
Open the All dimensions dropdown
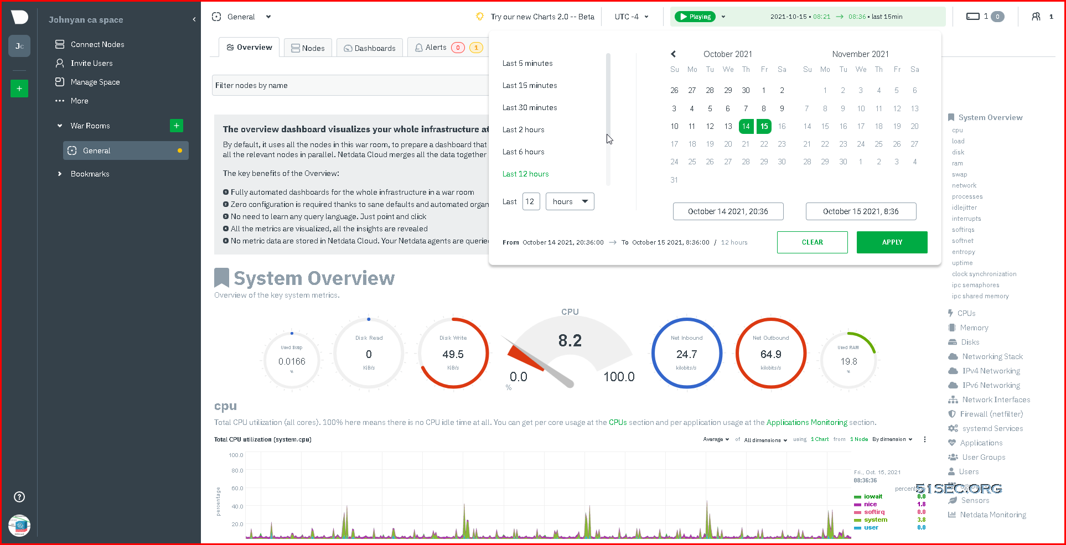[765, 440]
